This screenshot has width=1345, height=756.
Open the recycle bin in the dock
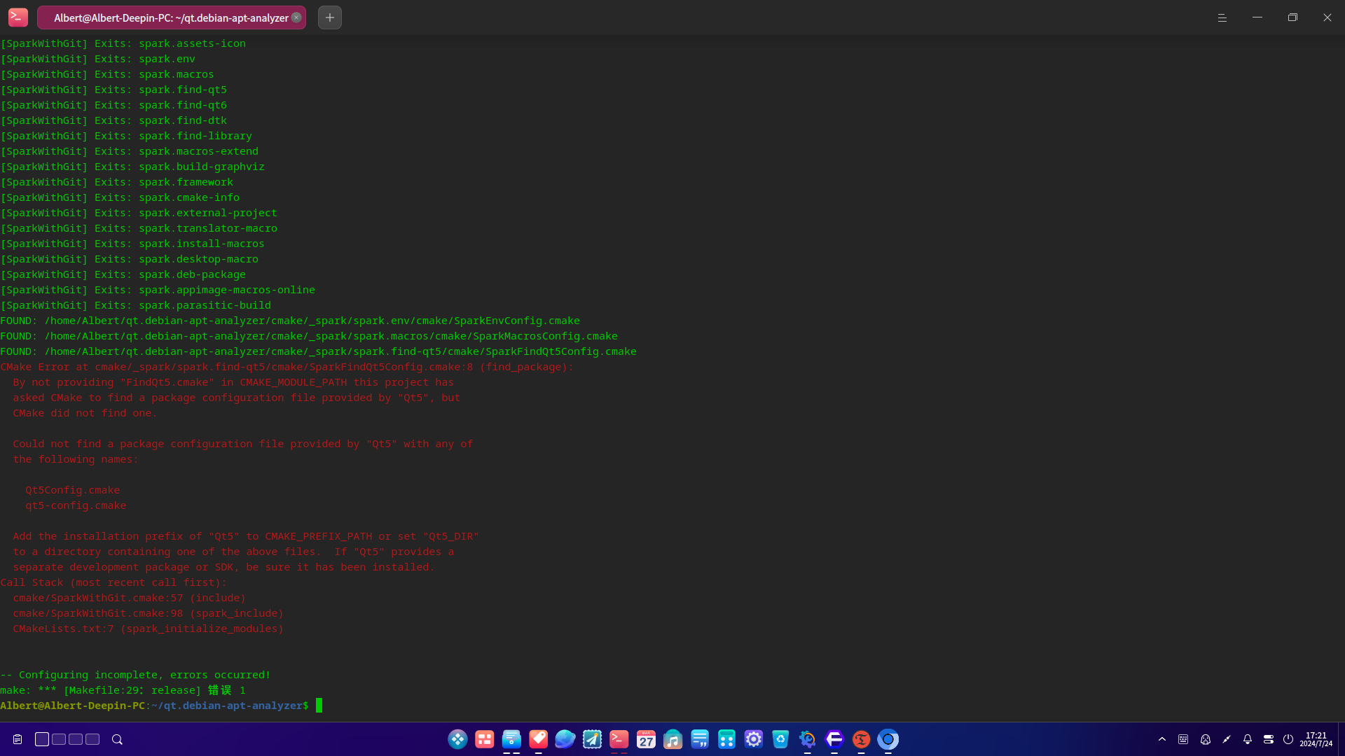[x=780, y=739]
